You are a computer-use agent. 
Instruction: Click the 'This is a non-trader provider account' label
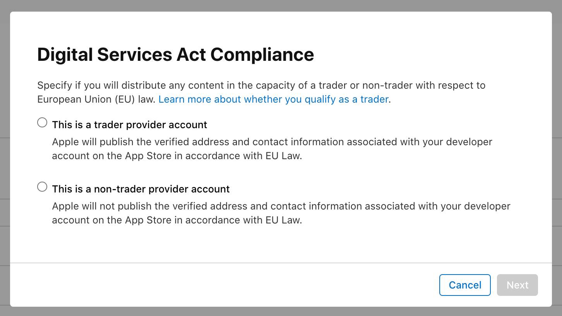141,189
